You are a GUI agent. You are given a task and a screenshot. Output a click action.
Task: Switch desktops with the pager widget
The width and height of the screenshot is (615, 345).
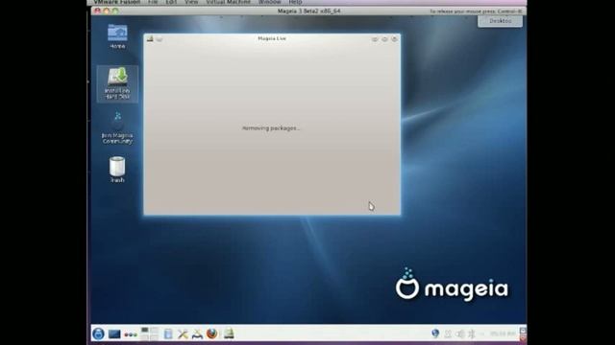click(149, 333)
